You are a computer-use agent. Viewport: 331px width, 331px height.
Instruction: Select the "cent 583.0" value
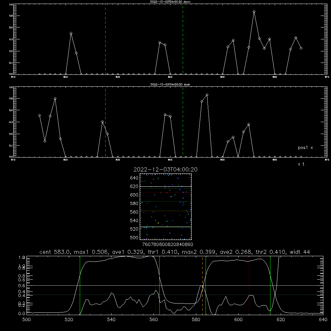[55, 252]
